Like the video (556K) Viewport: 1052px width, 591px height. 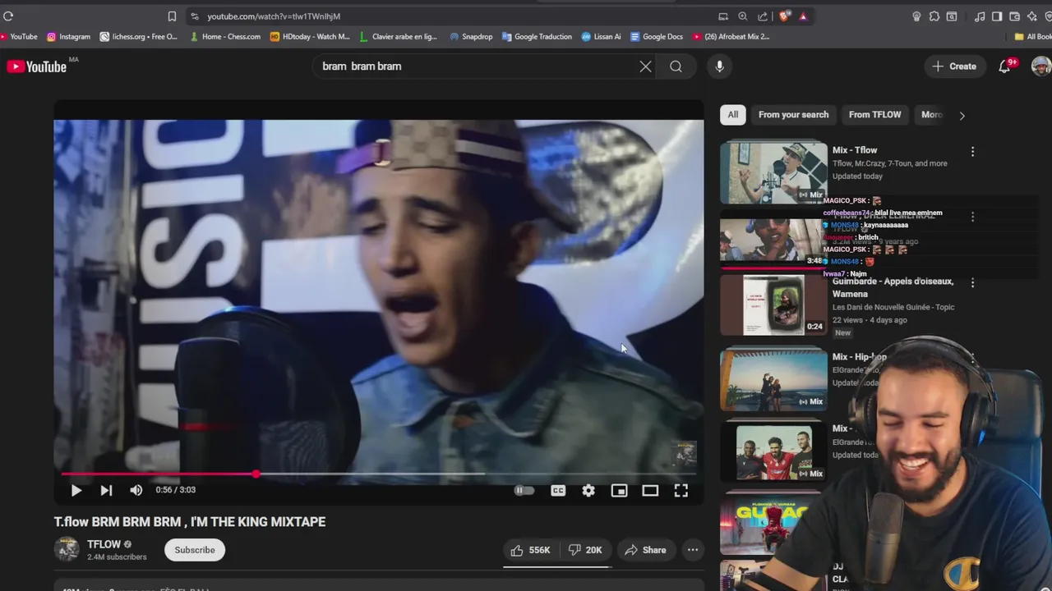tap(530, 550)
